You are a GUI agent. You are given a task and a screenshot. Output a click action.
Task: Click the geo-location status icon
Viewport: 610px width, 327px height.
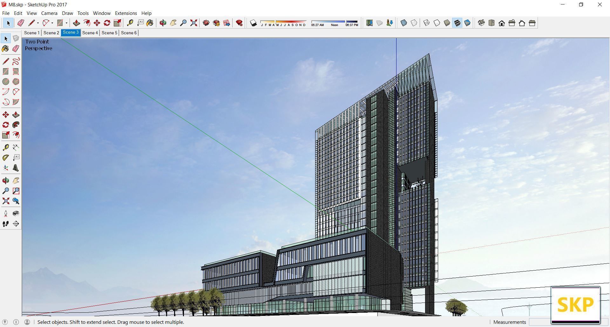point(5,322)
